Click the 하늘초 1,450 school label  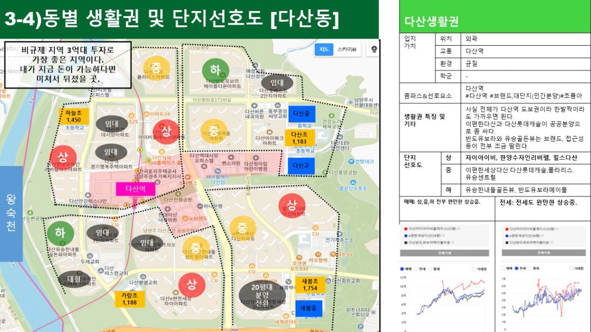[x=73, y=116]
